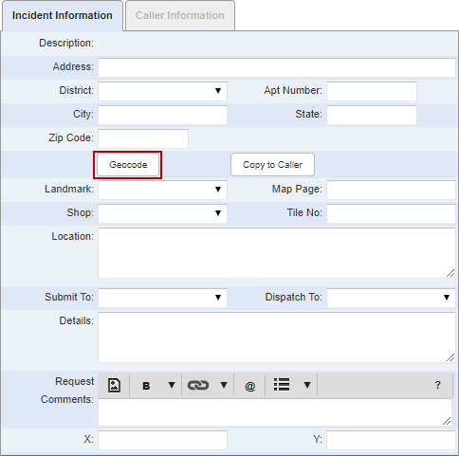Click the Geocode button
This screenshot has height=456, width=459.
[128, 165]
